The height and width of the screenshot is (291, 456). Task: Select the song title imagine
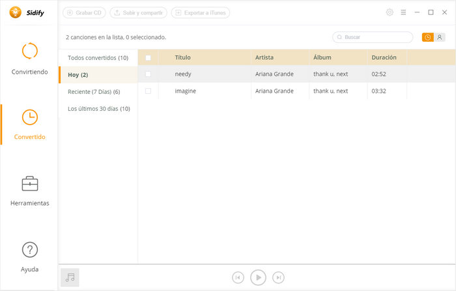pyautogui.click(x=185, y=91)
